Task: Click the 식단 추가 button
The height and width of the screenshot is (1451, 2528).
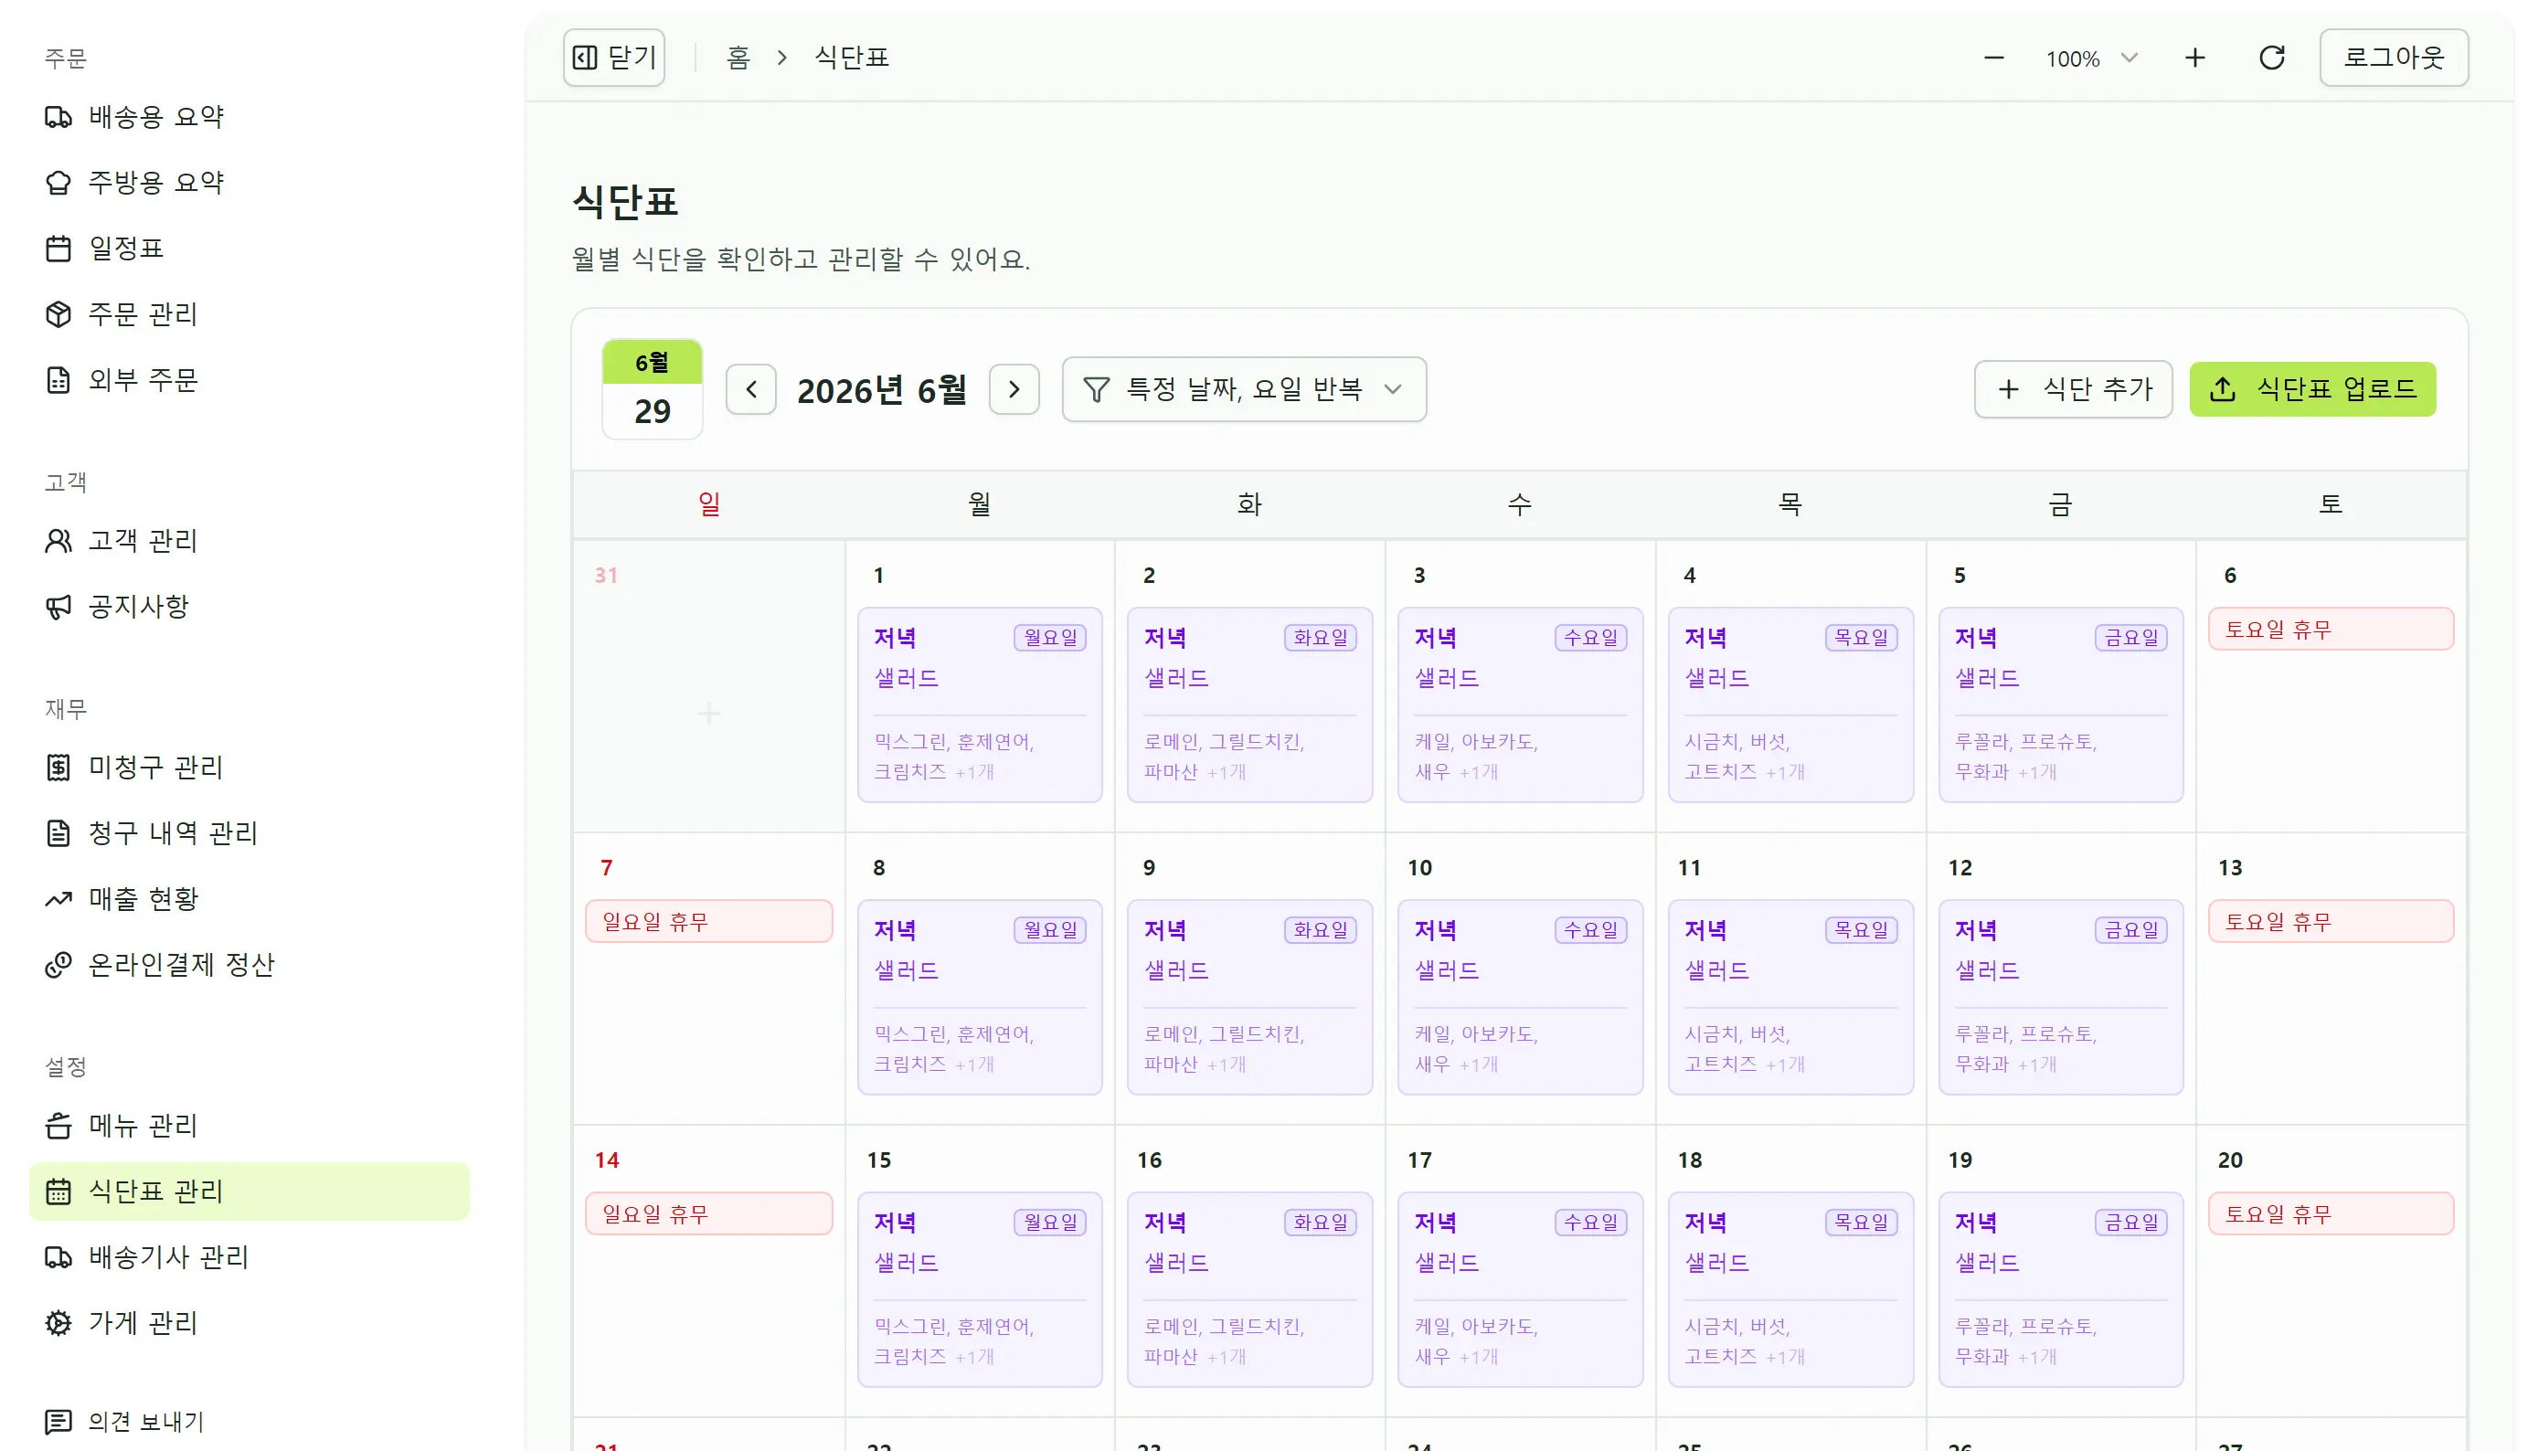Action: [x=2073, y=389]
